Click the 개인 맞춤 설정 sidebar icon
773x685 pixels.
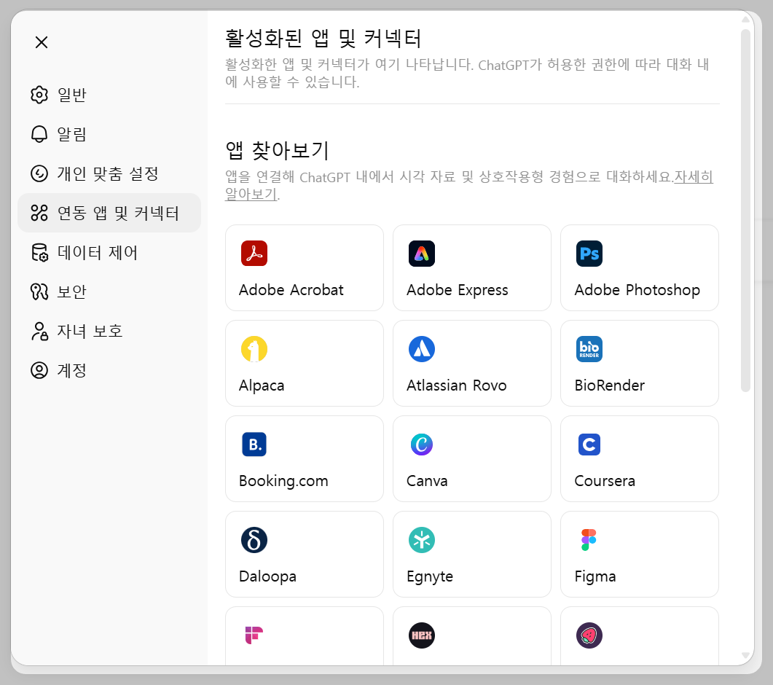coord(39,173)
